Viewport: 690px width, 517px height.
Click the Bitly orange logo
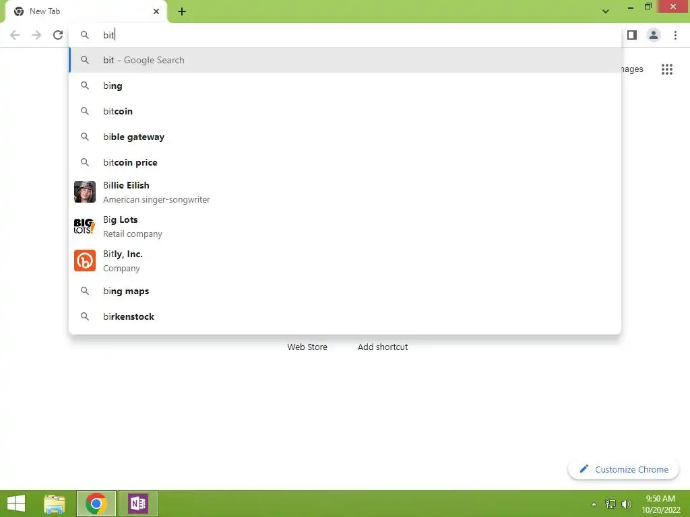[85, 261]
